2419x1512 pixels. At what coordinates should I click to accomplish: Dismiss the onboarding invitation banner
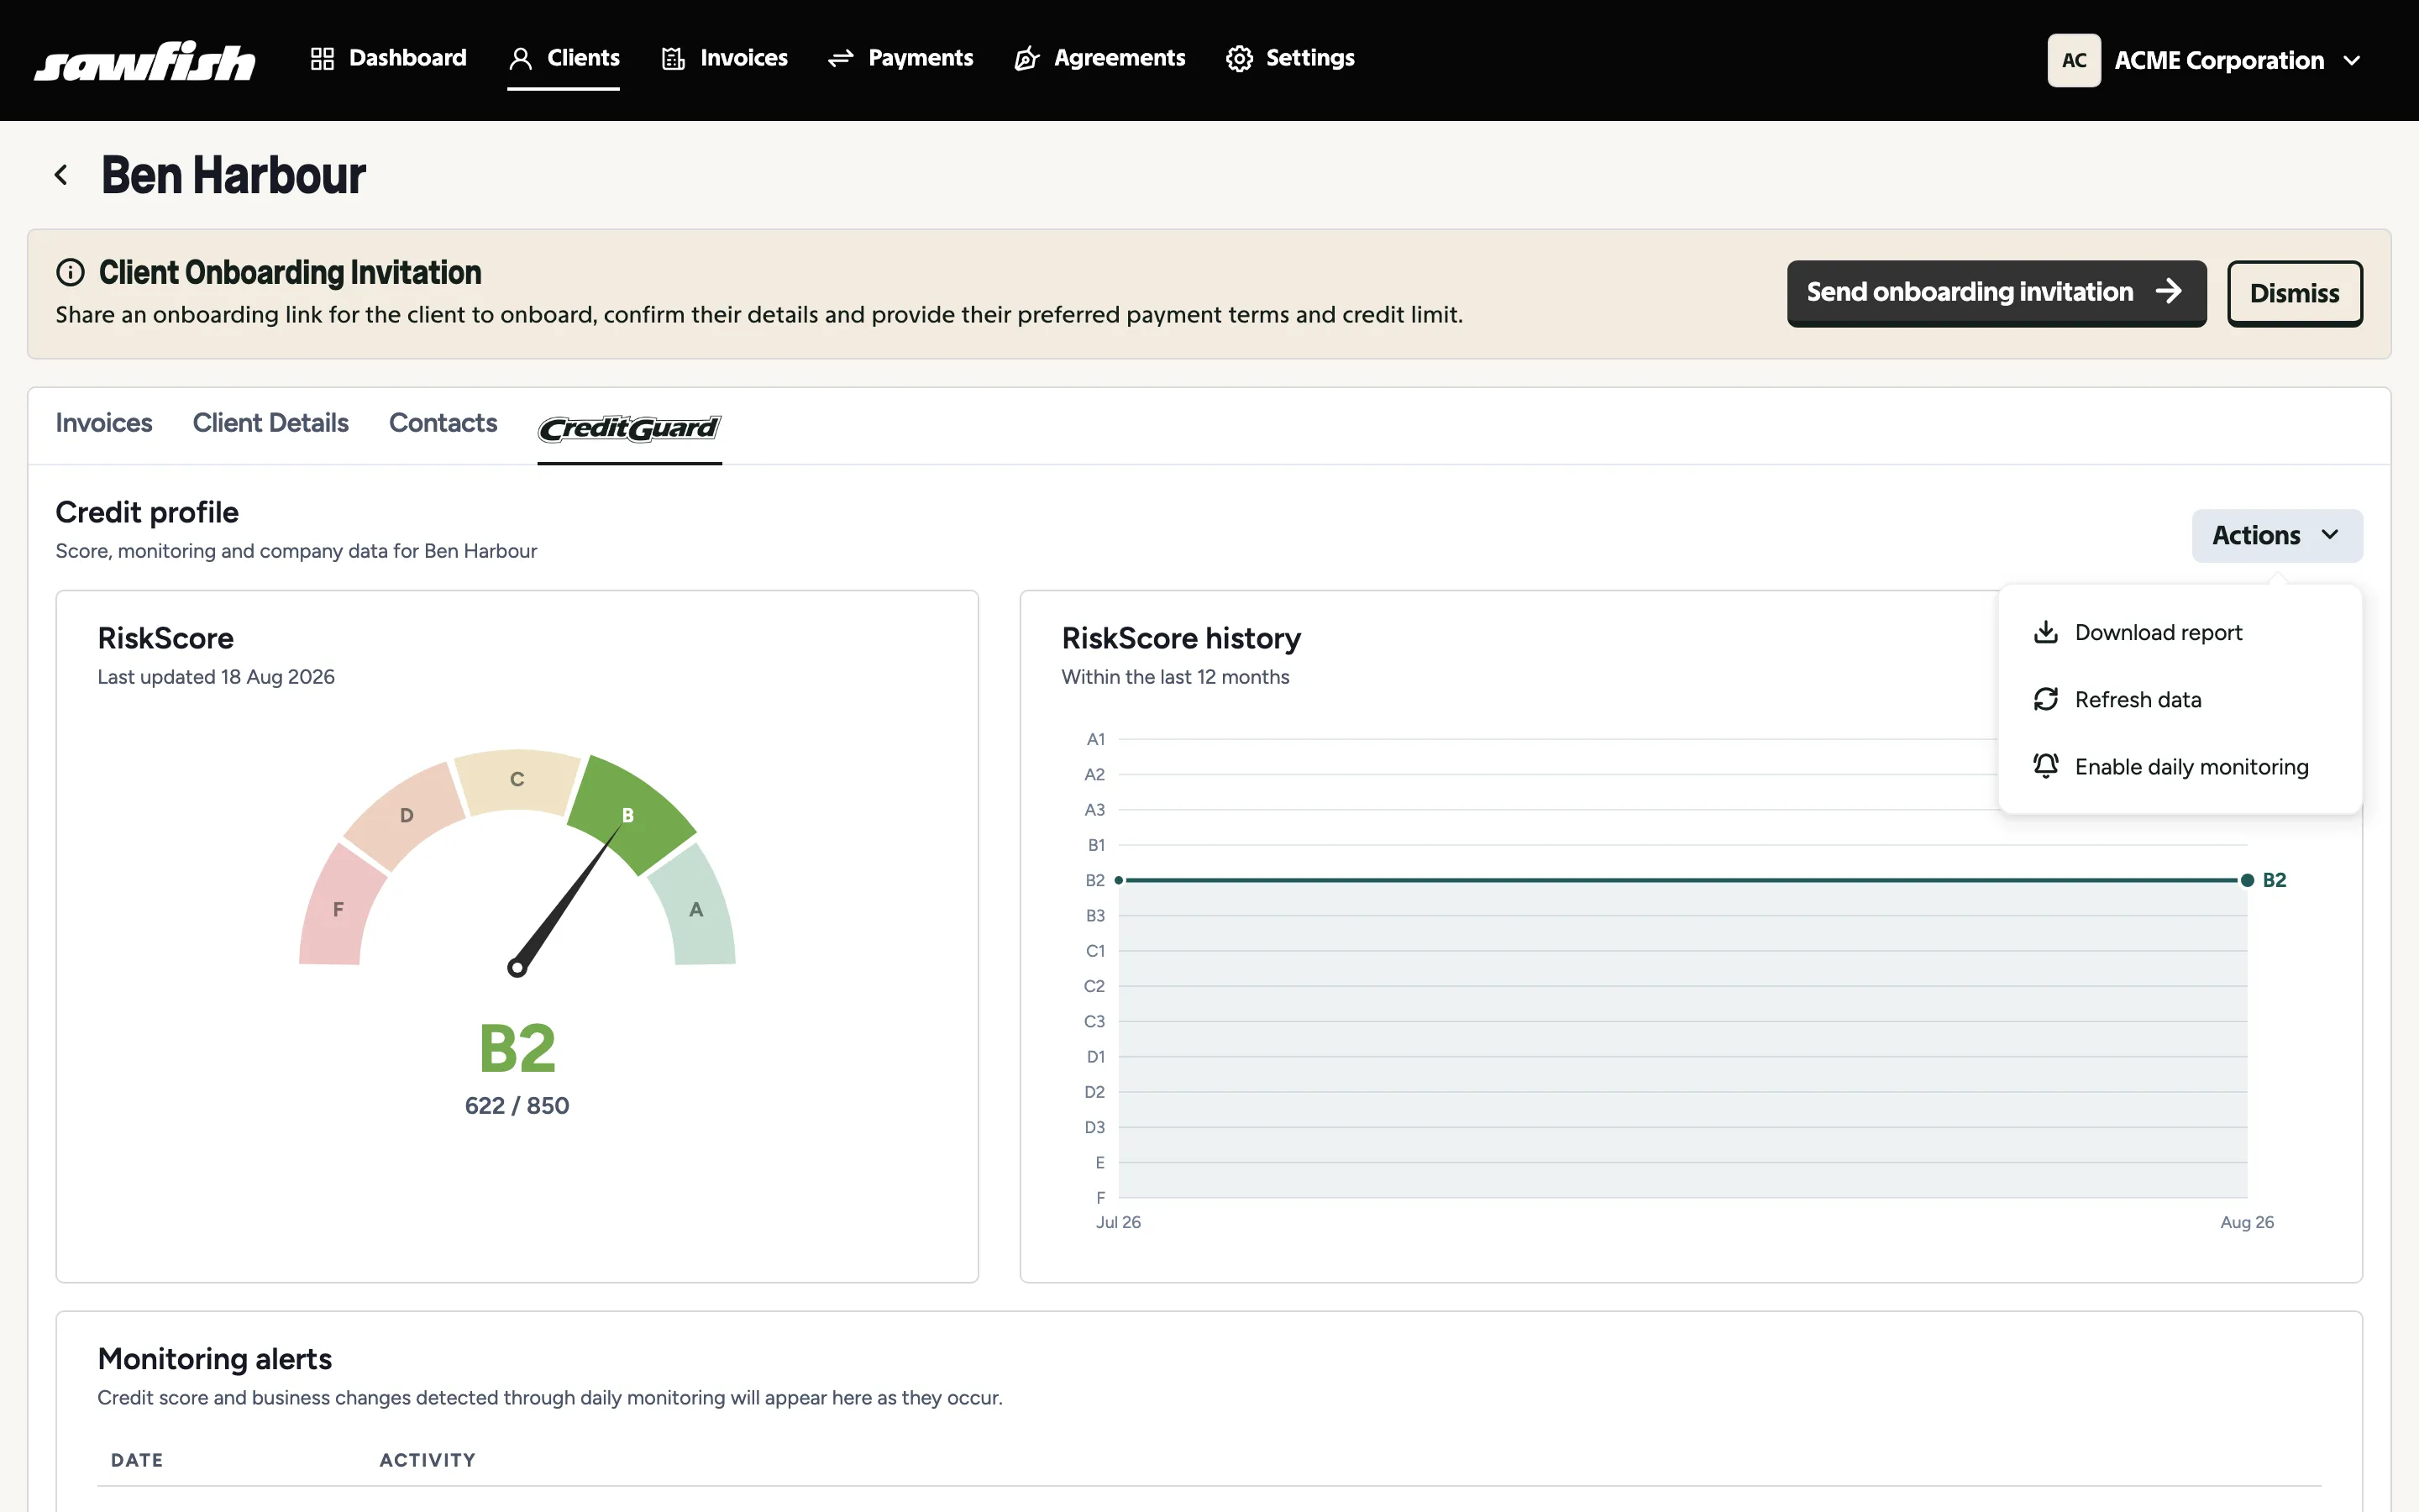[2294, 293]
